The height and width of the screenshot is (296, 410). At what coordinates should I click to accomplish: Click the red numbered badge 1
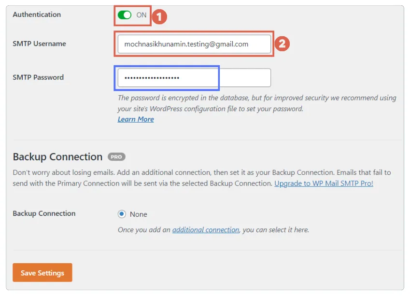pyautogui.click(x=158, y=16)
